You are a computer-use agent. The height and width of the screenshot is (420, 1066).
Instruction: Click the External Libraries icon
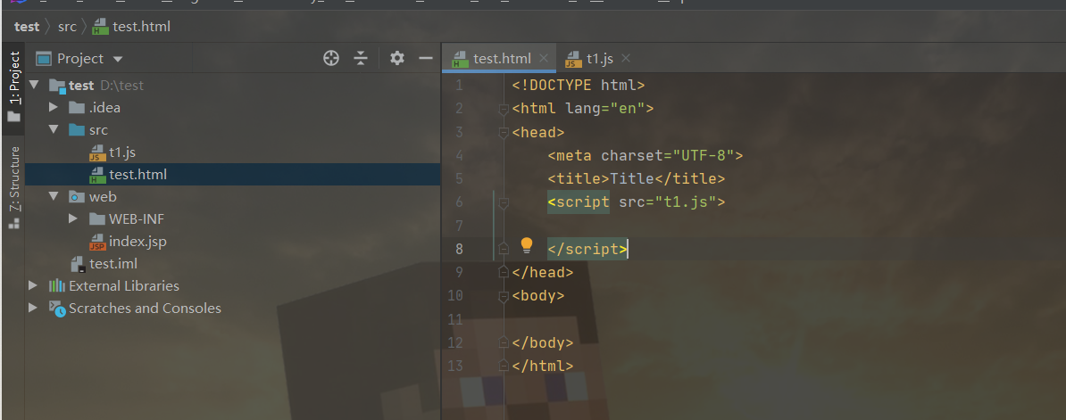tap(57, 285)
